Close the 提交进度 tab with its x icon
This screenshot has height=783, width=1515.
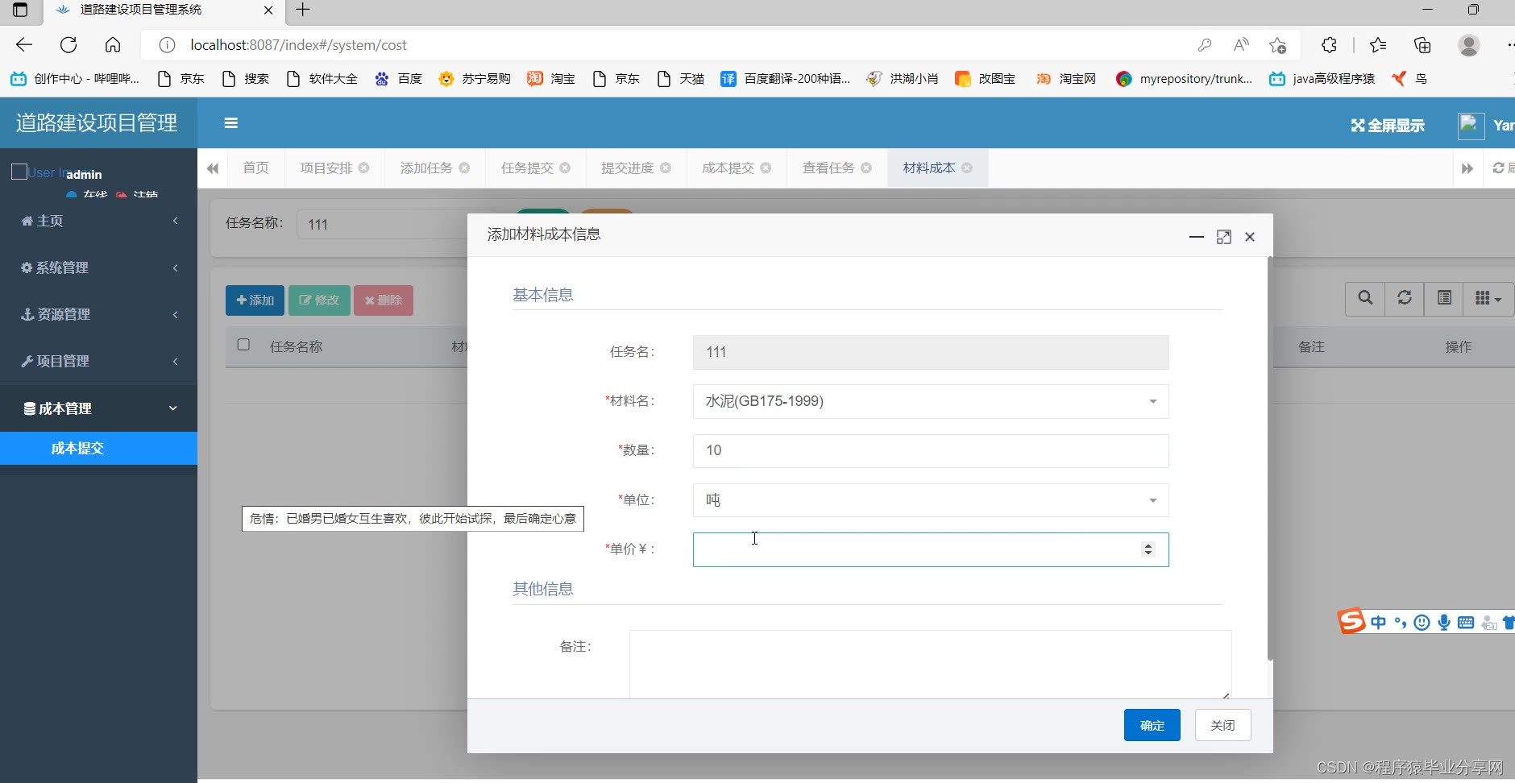point(666,168)
